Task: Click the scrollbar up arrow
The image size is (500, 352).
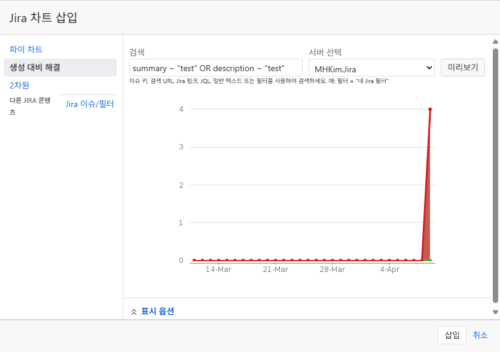Action: point(495,41)
